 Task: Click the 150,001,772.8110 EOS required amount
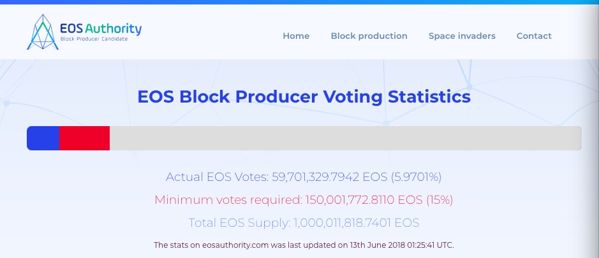click(x=364, y=200)
